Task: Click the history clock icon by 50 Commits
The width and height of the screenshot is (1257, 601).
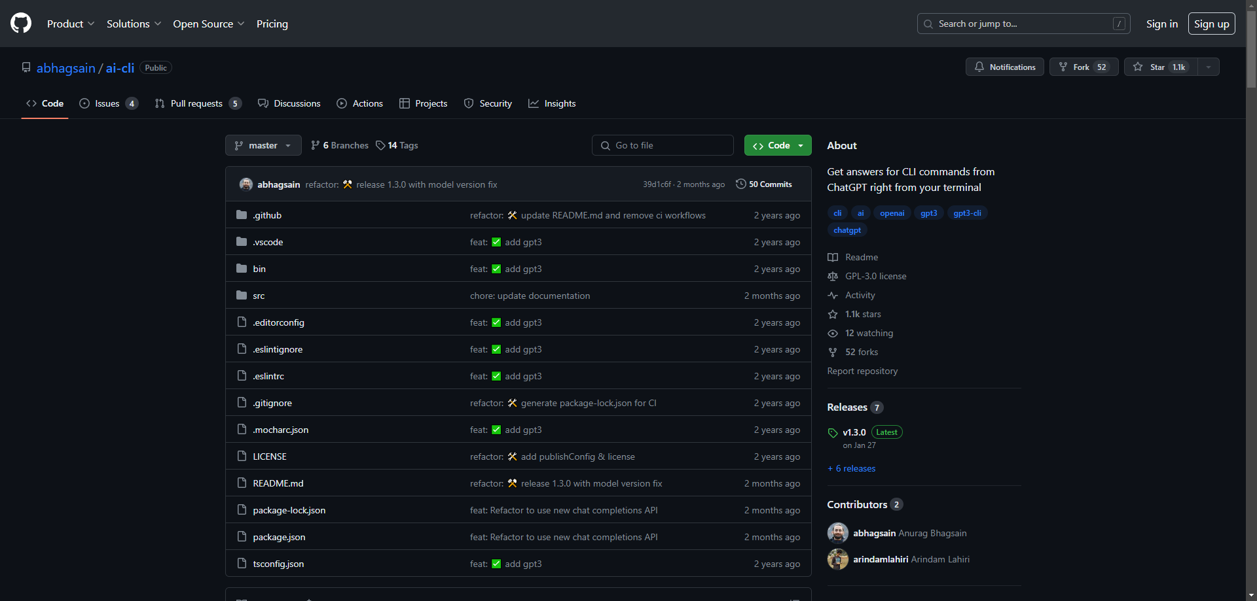Action: [x=740, y=184]
